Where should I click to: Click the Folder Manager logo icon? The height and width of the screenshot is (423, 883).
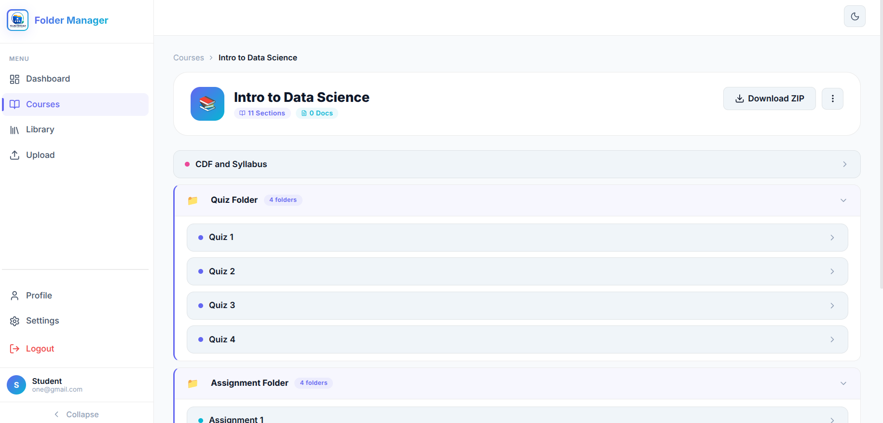pos(18,20)
